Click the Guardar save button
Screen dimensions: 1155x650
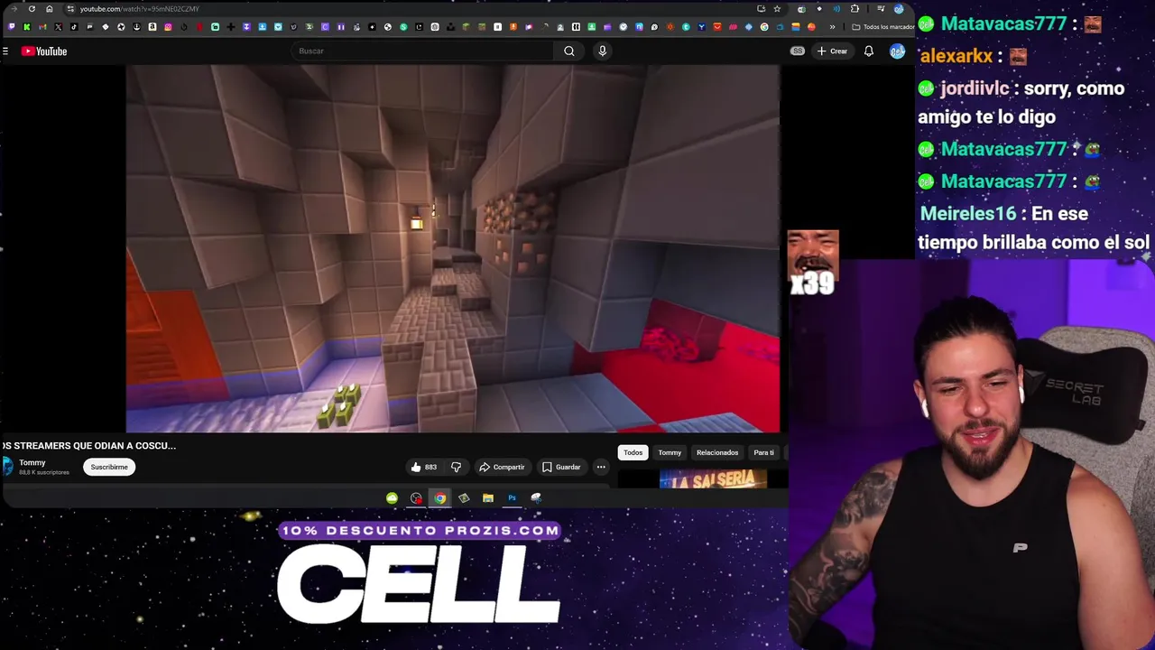561,467
